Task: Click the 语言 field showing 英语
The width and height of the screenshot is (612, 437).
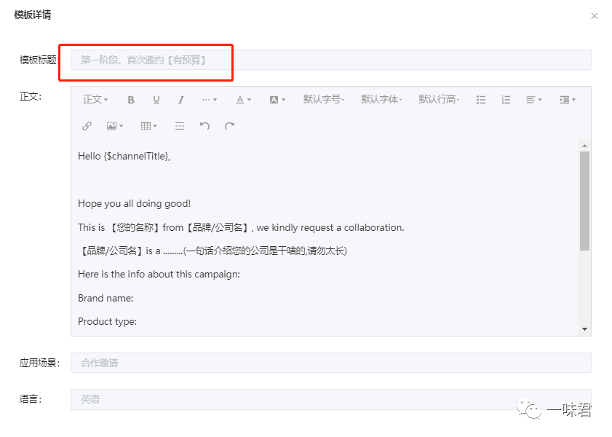Action: [330, 399]
